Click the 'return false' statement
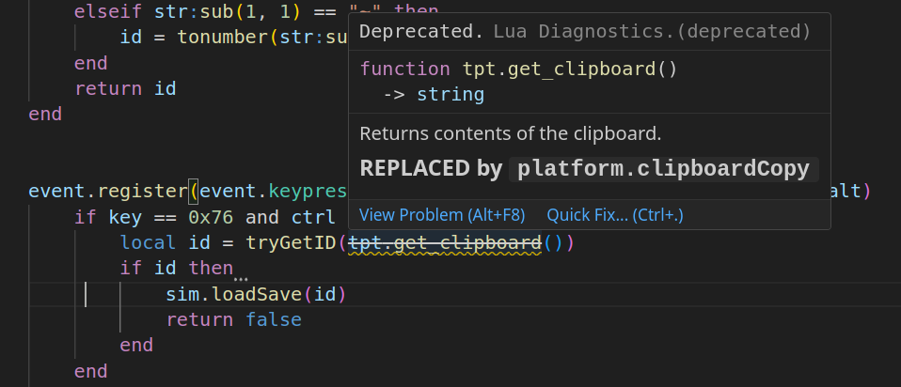This screenshot has width=901, height=387. coord(234,319)
